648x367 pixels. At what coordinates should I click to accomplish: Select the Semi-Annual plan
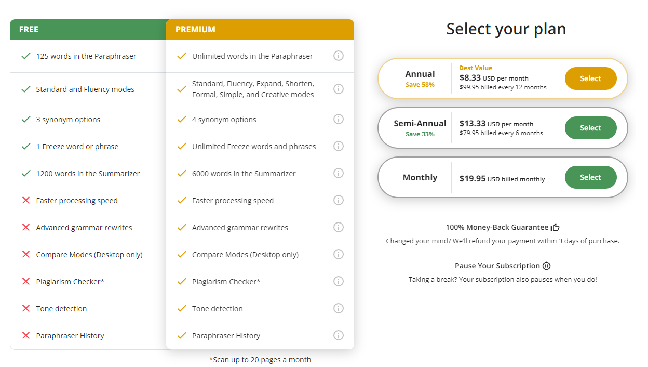point(590,128)
